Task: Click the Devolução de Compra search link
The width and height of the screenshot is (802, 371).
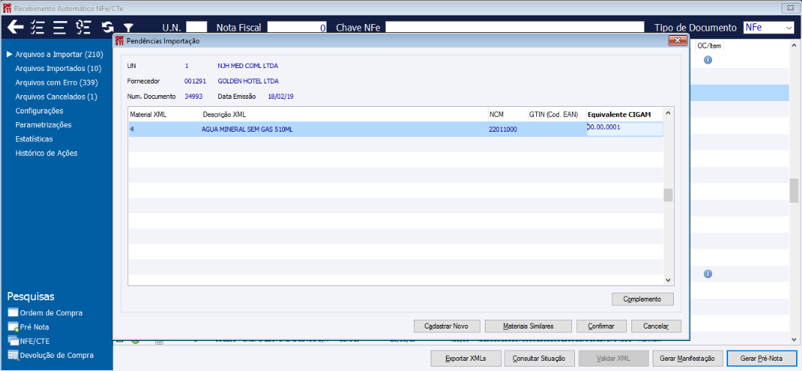Action: pyautogui.click(x=57, y=355)
